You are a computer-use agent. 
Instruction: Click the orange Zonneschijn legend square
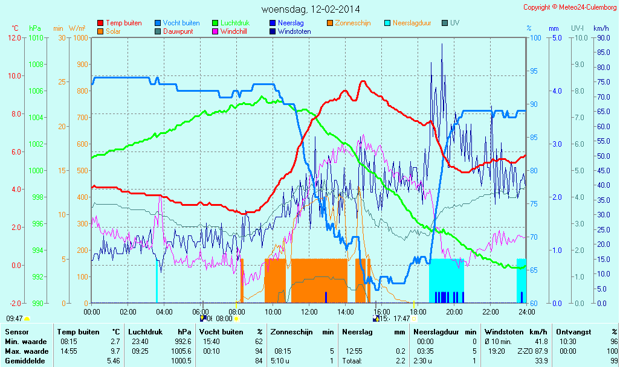[x=330, y=23]
